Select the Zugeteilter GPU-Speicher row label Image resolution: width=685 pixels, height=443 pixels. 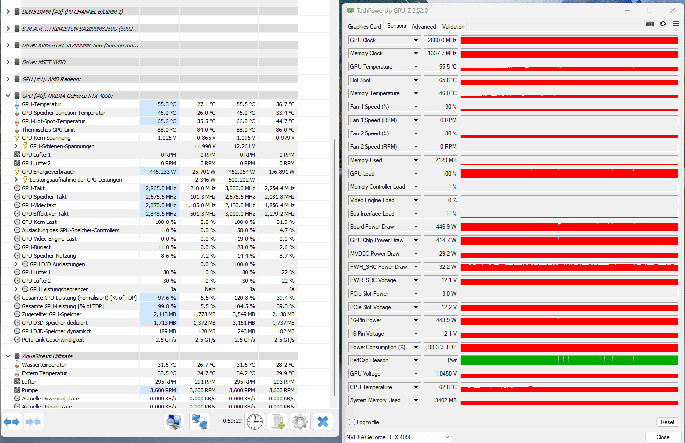click(x=51, y=314)
